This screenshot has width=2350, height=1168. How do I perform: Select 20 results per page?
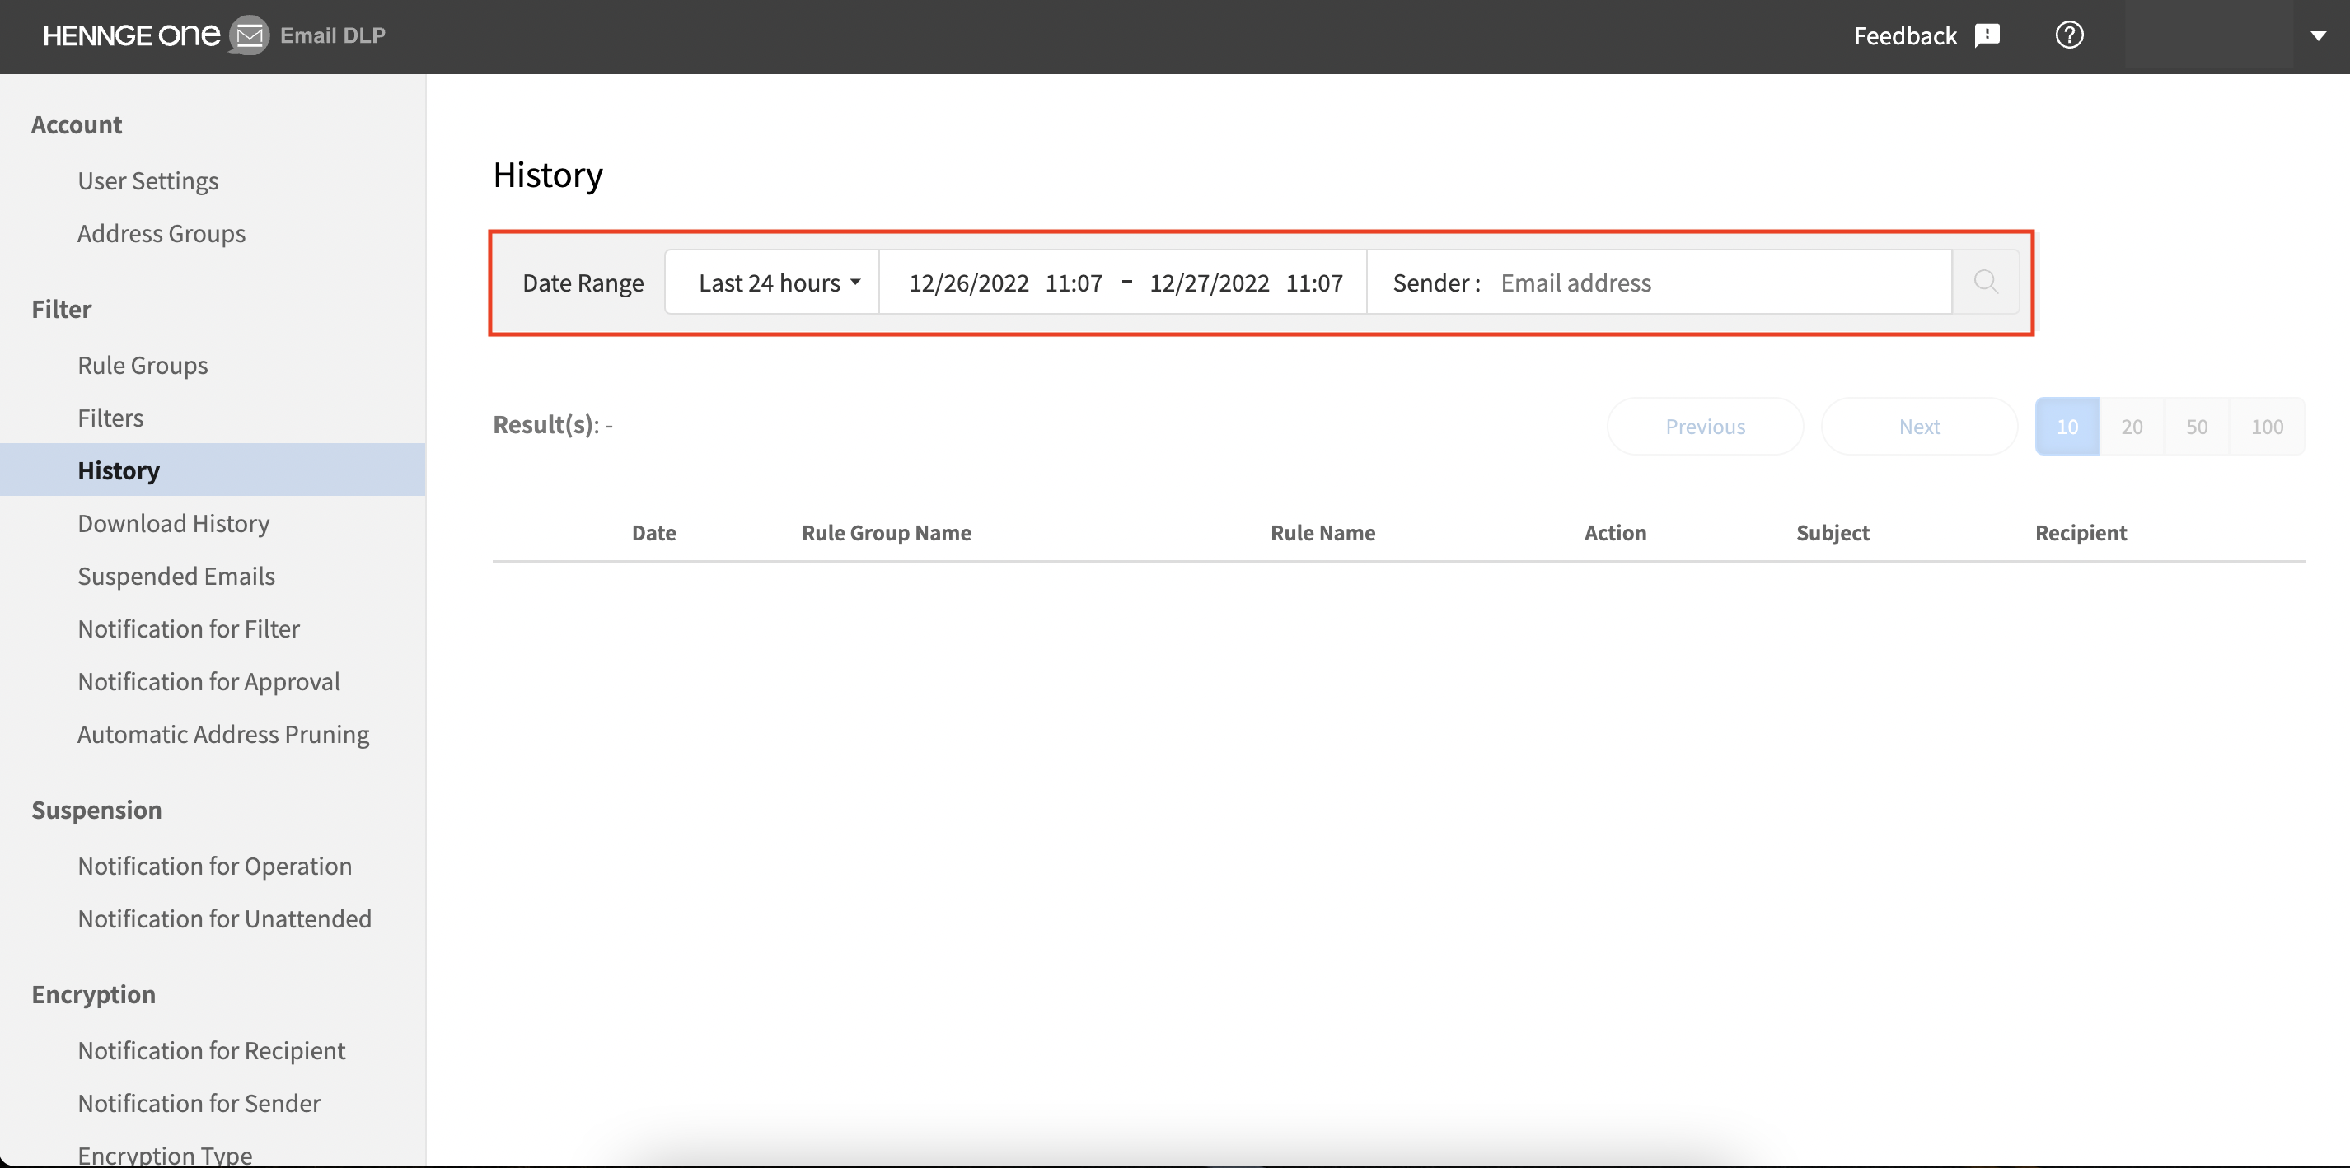[2132, 426]
